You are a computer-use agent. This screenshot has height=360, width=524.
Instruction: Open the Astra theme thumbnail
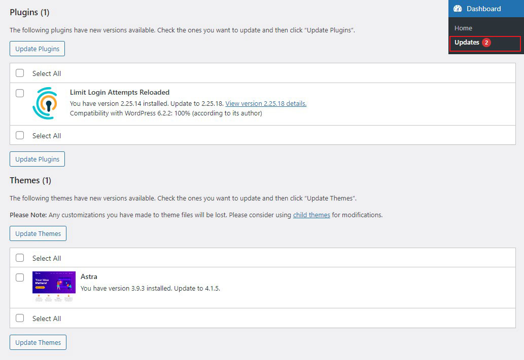pyautogui.click(x=54, y=287)
